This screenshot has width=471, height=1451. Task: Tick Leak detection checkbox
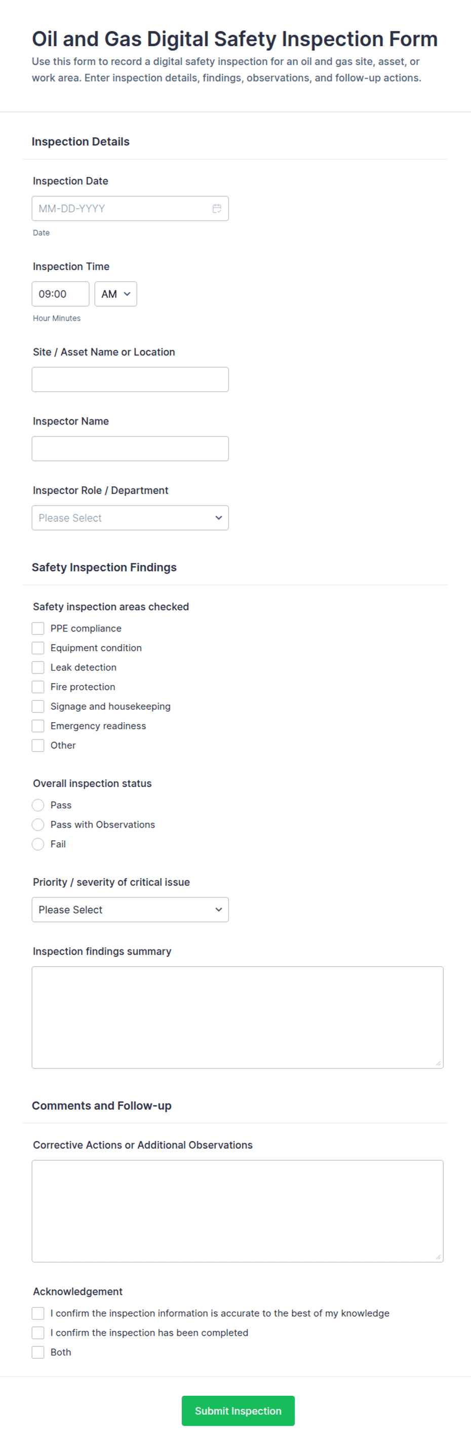click(x=37, y=667)
